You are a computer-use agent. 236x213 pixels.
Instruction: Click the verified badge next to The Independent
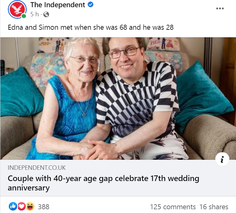[90, 5]
